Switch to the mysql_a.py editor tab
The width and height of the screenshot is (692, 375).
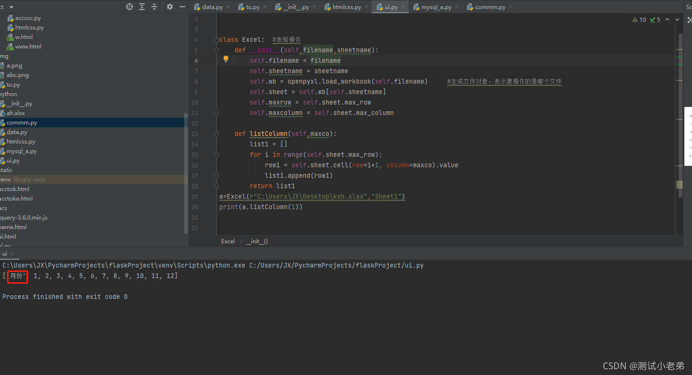click(x=436, y=7)
